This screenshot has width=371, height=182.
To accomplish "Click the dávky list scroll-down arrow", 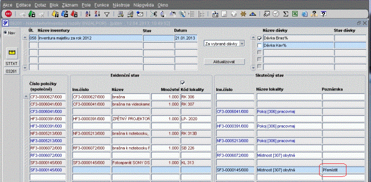I will click(x=253, y=67).
